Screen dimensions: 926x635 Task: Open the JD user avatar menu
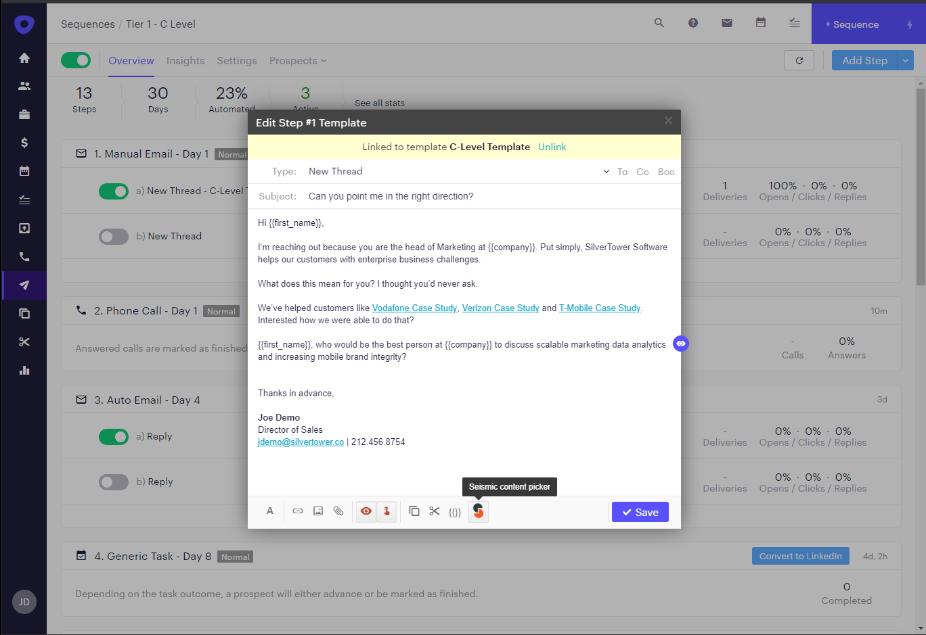pos(24,602)
